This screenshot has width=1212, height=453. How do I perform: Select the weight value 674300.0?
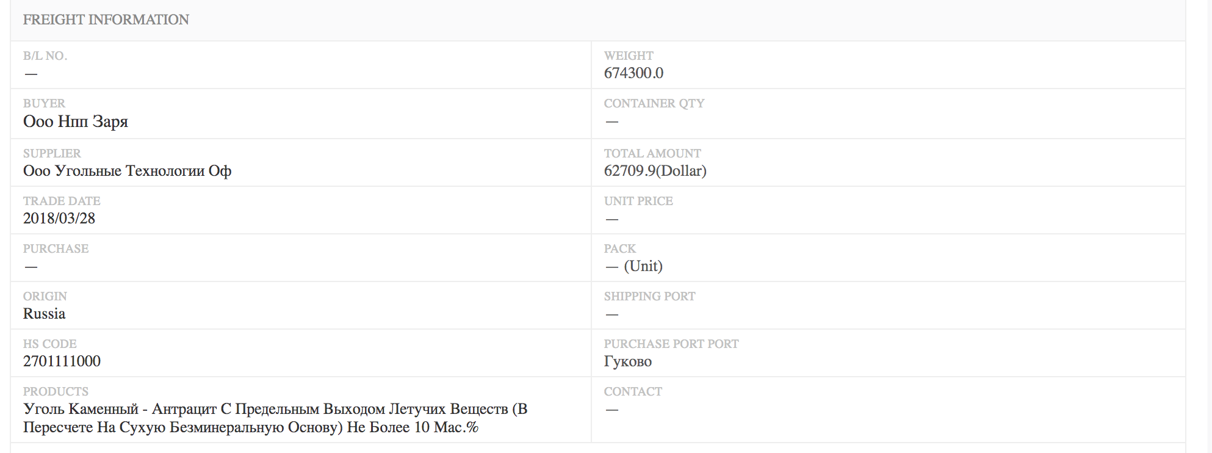[633, 73]
